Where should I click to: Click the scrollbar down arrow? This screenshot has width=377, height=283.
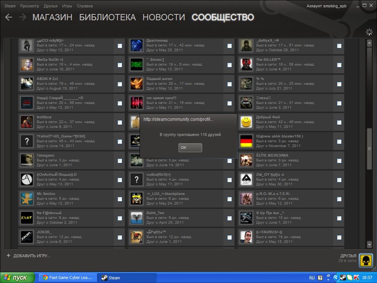coord(369,245)
